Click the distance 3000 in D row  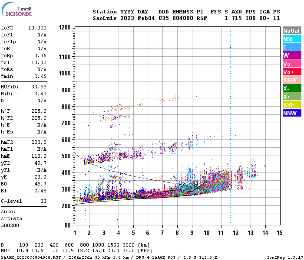click(129, 245)
